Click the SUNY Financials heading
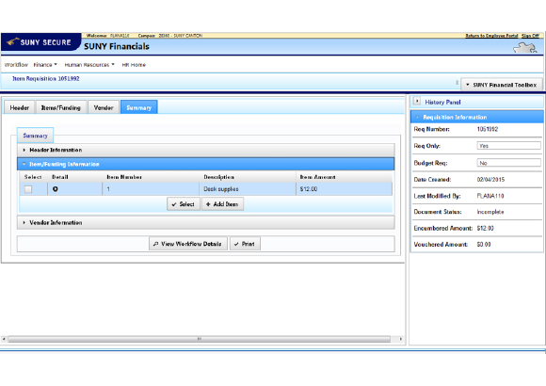 (x=117, y=46)
